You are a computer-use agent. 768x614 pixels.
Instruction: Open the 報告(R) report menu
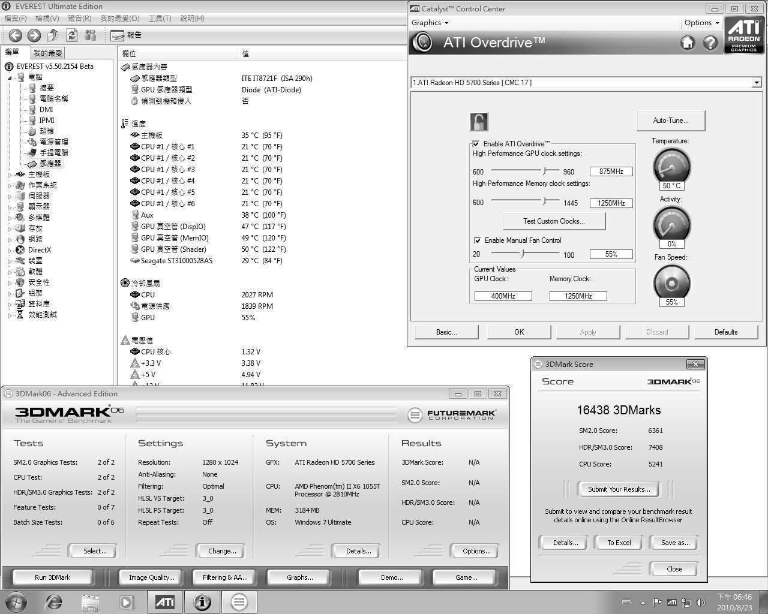[x=80, y=19]
